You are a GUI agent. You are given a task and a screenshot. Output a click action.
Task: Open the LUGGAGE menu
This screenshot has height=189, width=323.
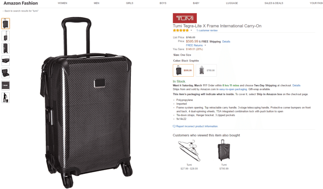click(x=232, y=3)
